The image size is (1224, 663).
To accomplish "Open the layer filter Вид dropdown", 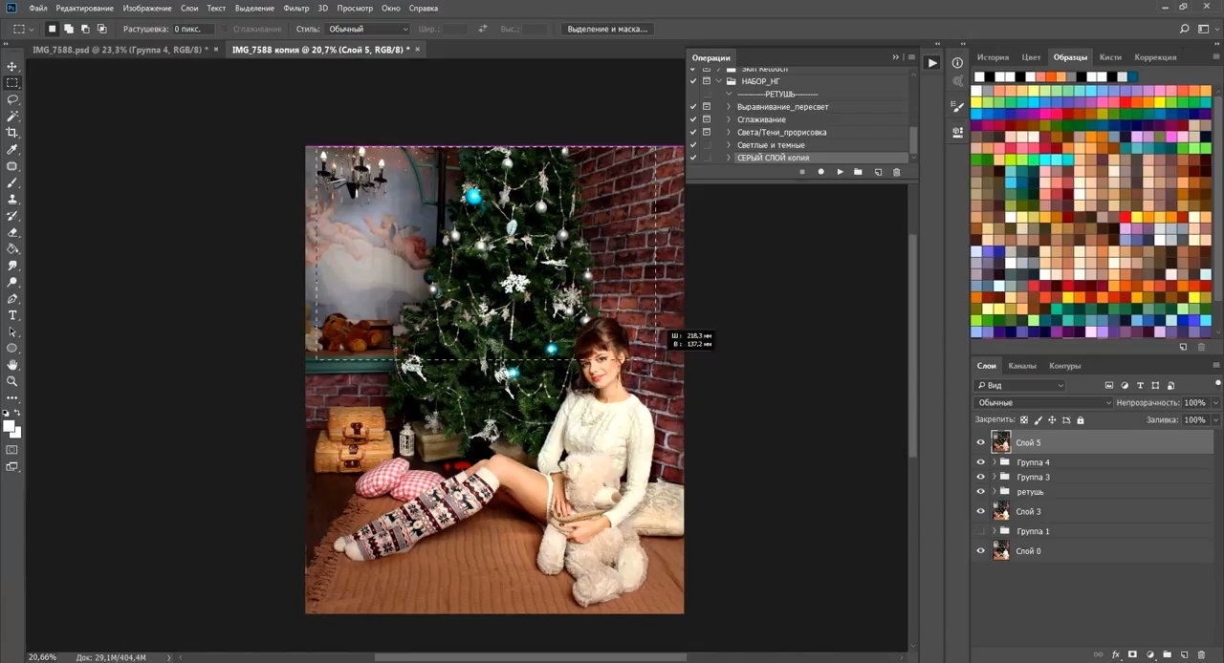I will tap(1019, 385).
